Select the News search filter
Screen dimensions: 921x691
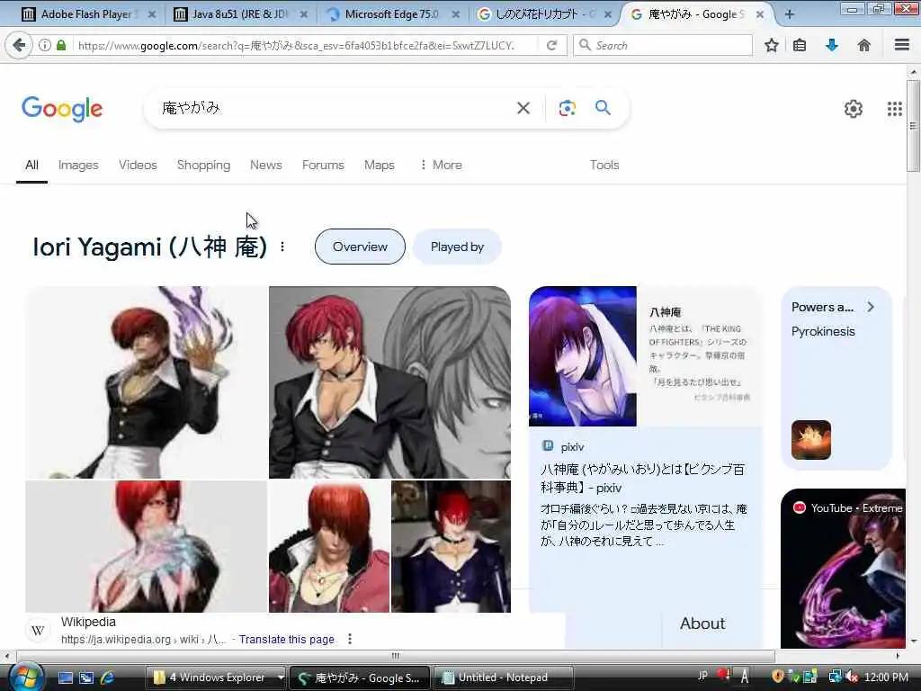pyautogui.click(x=265, y=166)
